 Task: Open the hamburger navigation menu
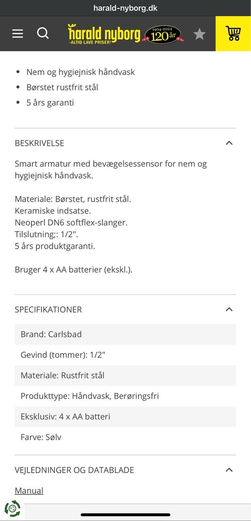[x=18, y=34]
